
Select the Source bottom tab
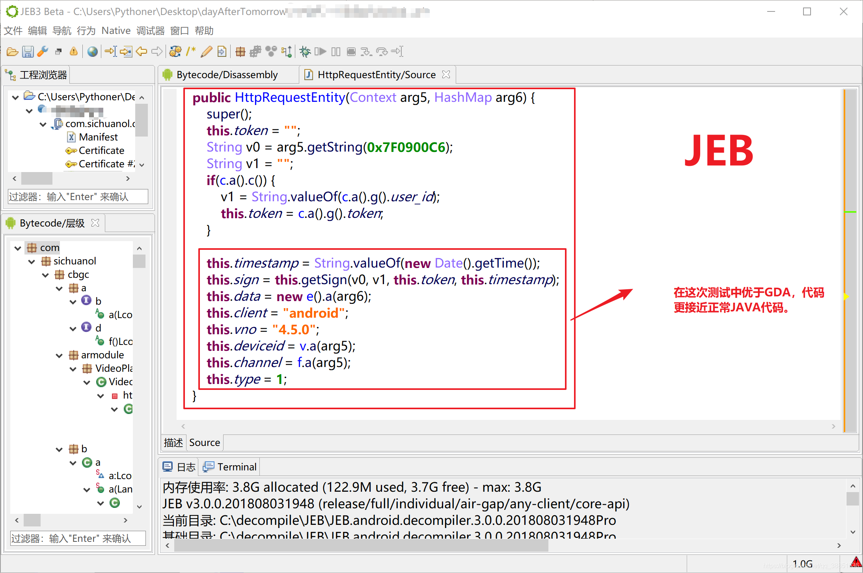[x=205, y=443]
